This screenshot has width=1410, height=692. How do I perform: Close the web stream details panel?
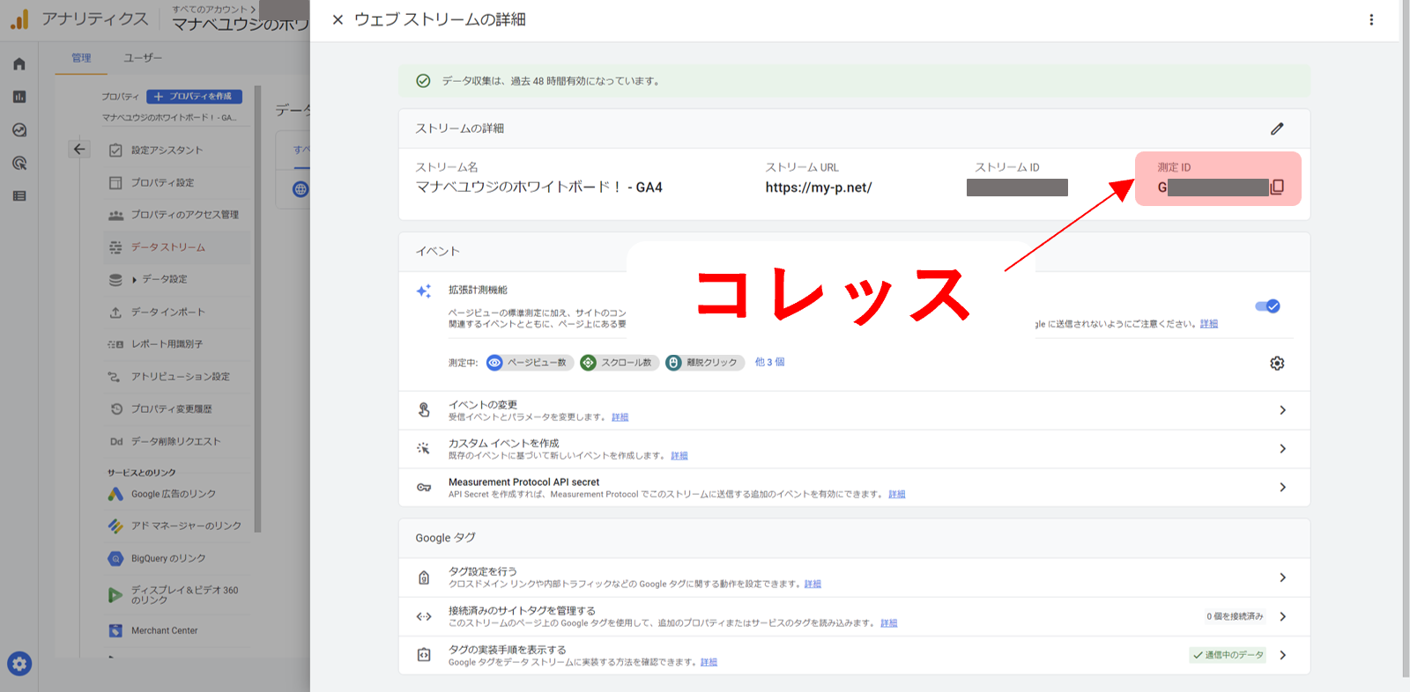[338, 19]
